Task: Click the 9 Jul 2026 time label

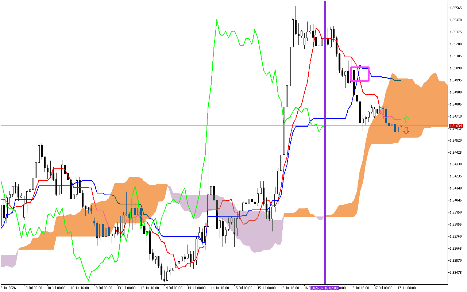Action: point(9,288)
